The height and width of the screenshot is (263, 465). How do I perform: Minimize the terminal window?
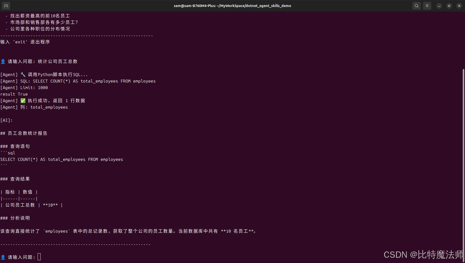tap(439, 6)
